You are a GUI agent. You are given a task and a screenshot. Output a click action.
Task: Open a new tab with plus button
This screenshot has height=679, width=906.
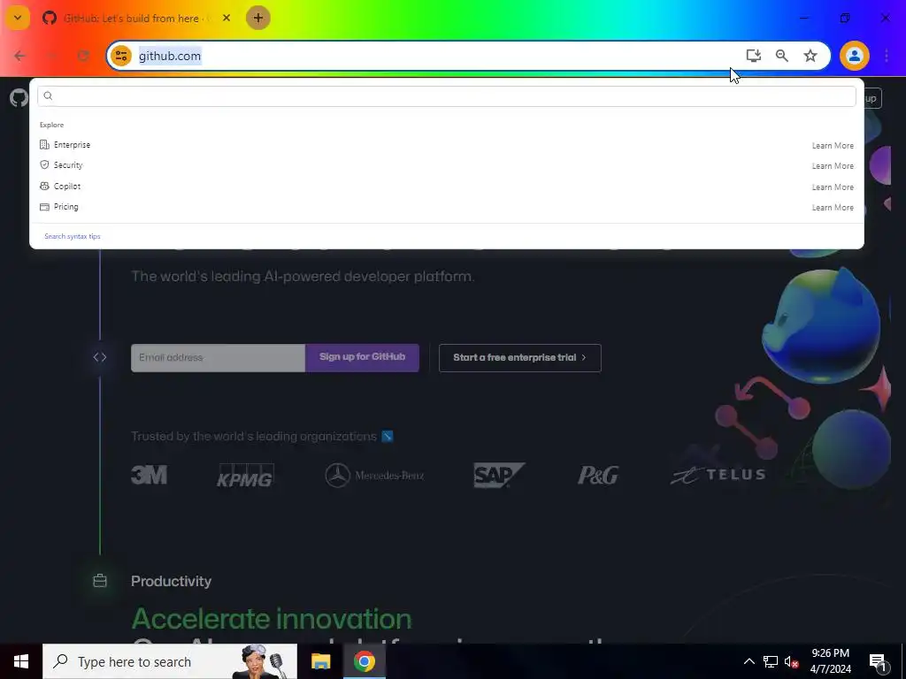(x=258, y=18)
